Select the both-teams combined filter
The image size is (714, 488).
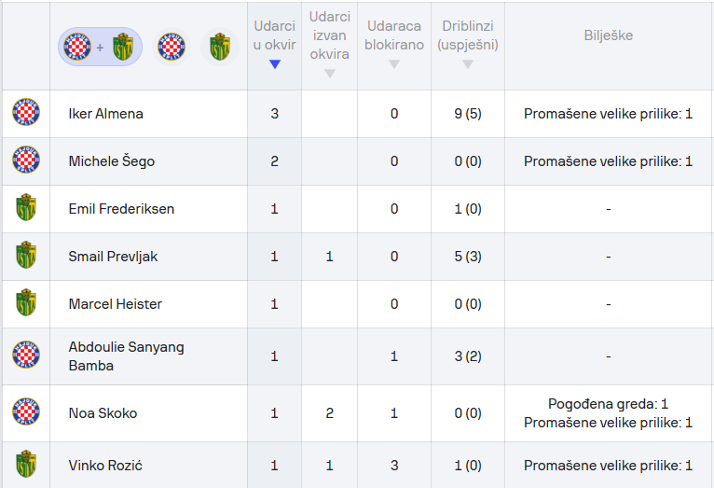click(101, 46)
